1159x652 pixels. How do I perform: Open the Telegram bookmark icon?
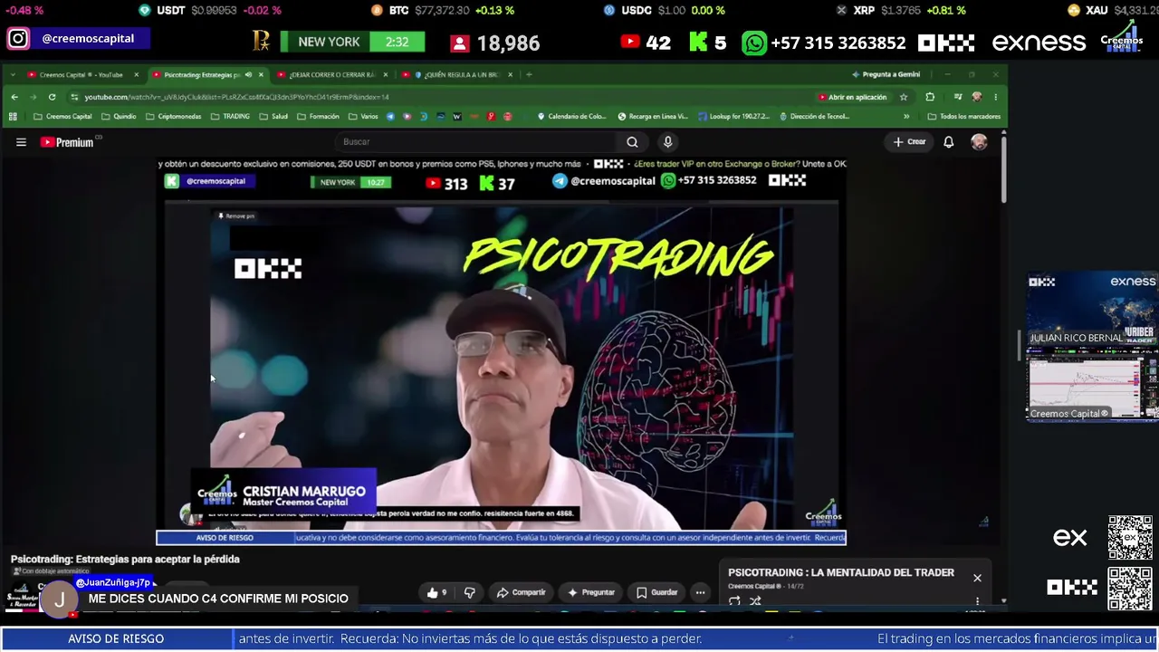[x=390, y=117]
